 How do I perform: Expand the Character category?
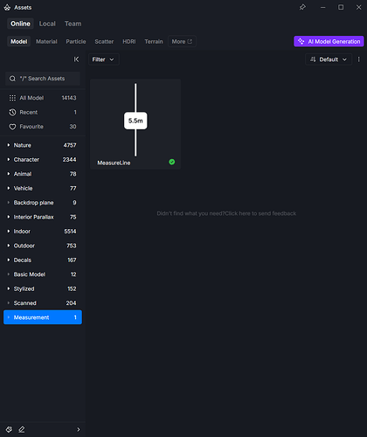click(9, 160)
